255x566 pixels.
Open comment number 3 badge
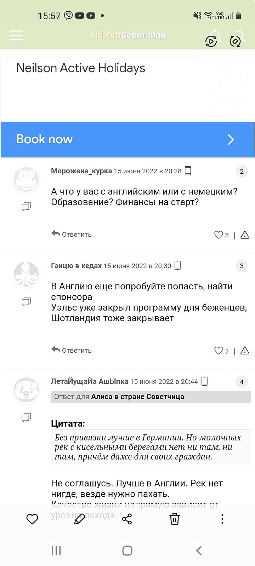(242, 266)
